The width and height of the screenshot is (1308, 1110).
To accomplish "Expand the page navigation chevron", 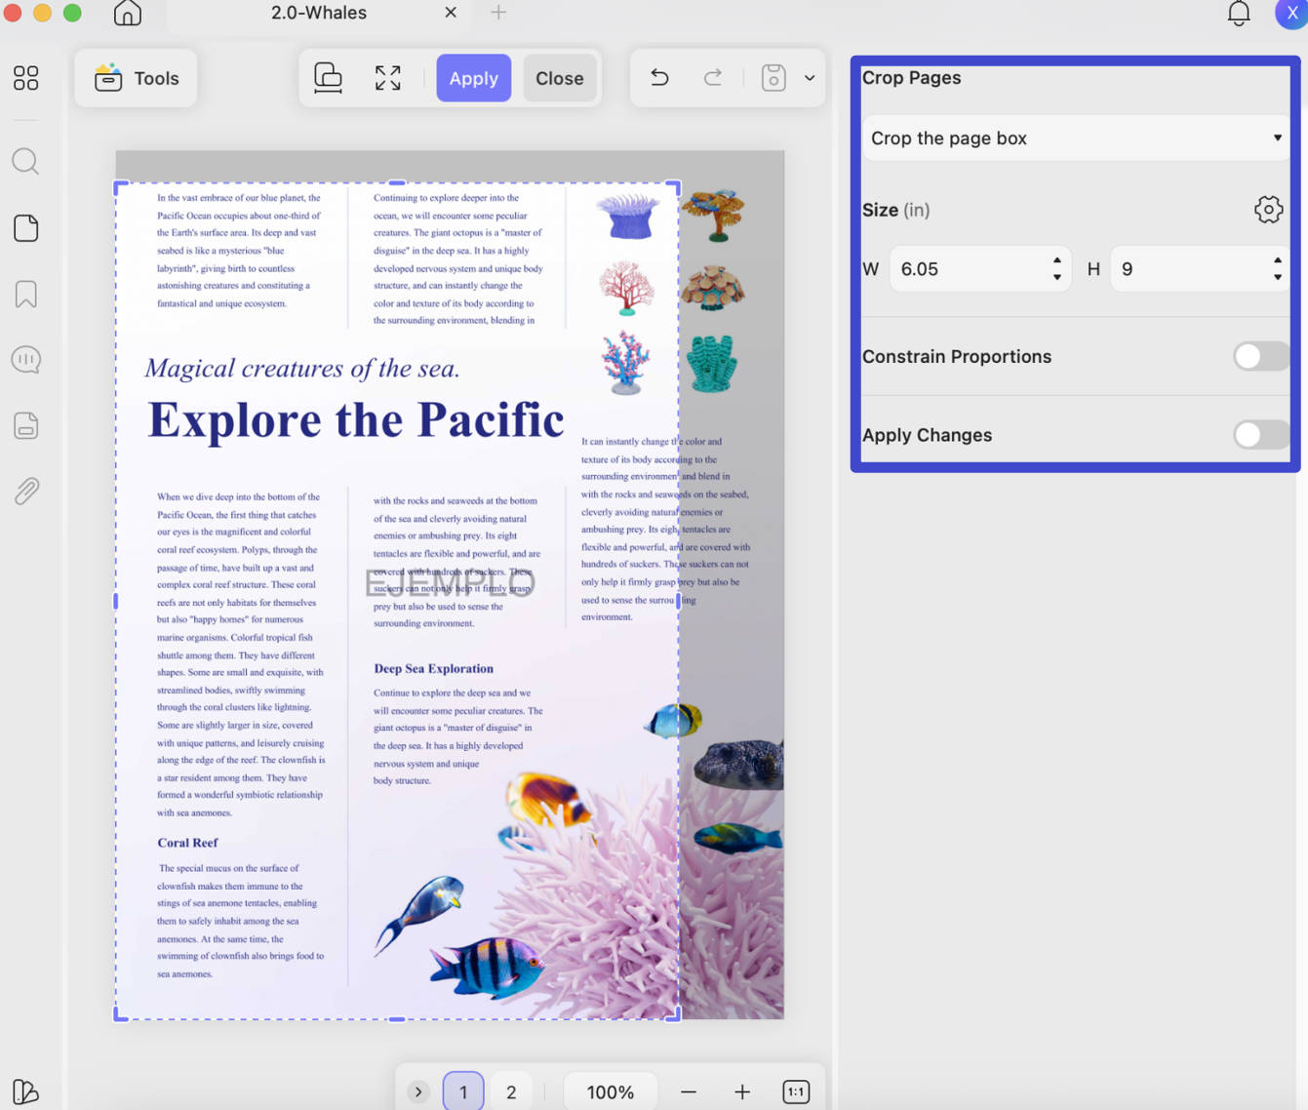I will pos(418,1091).
